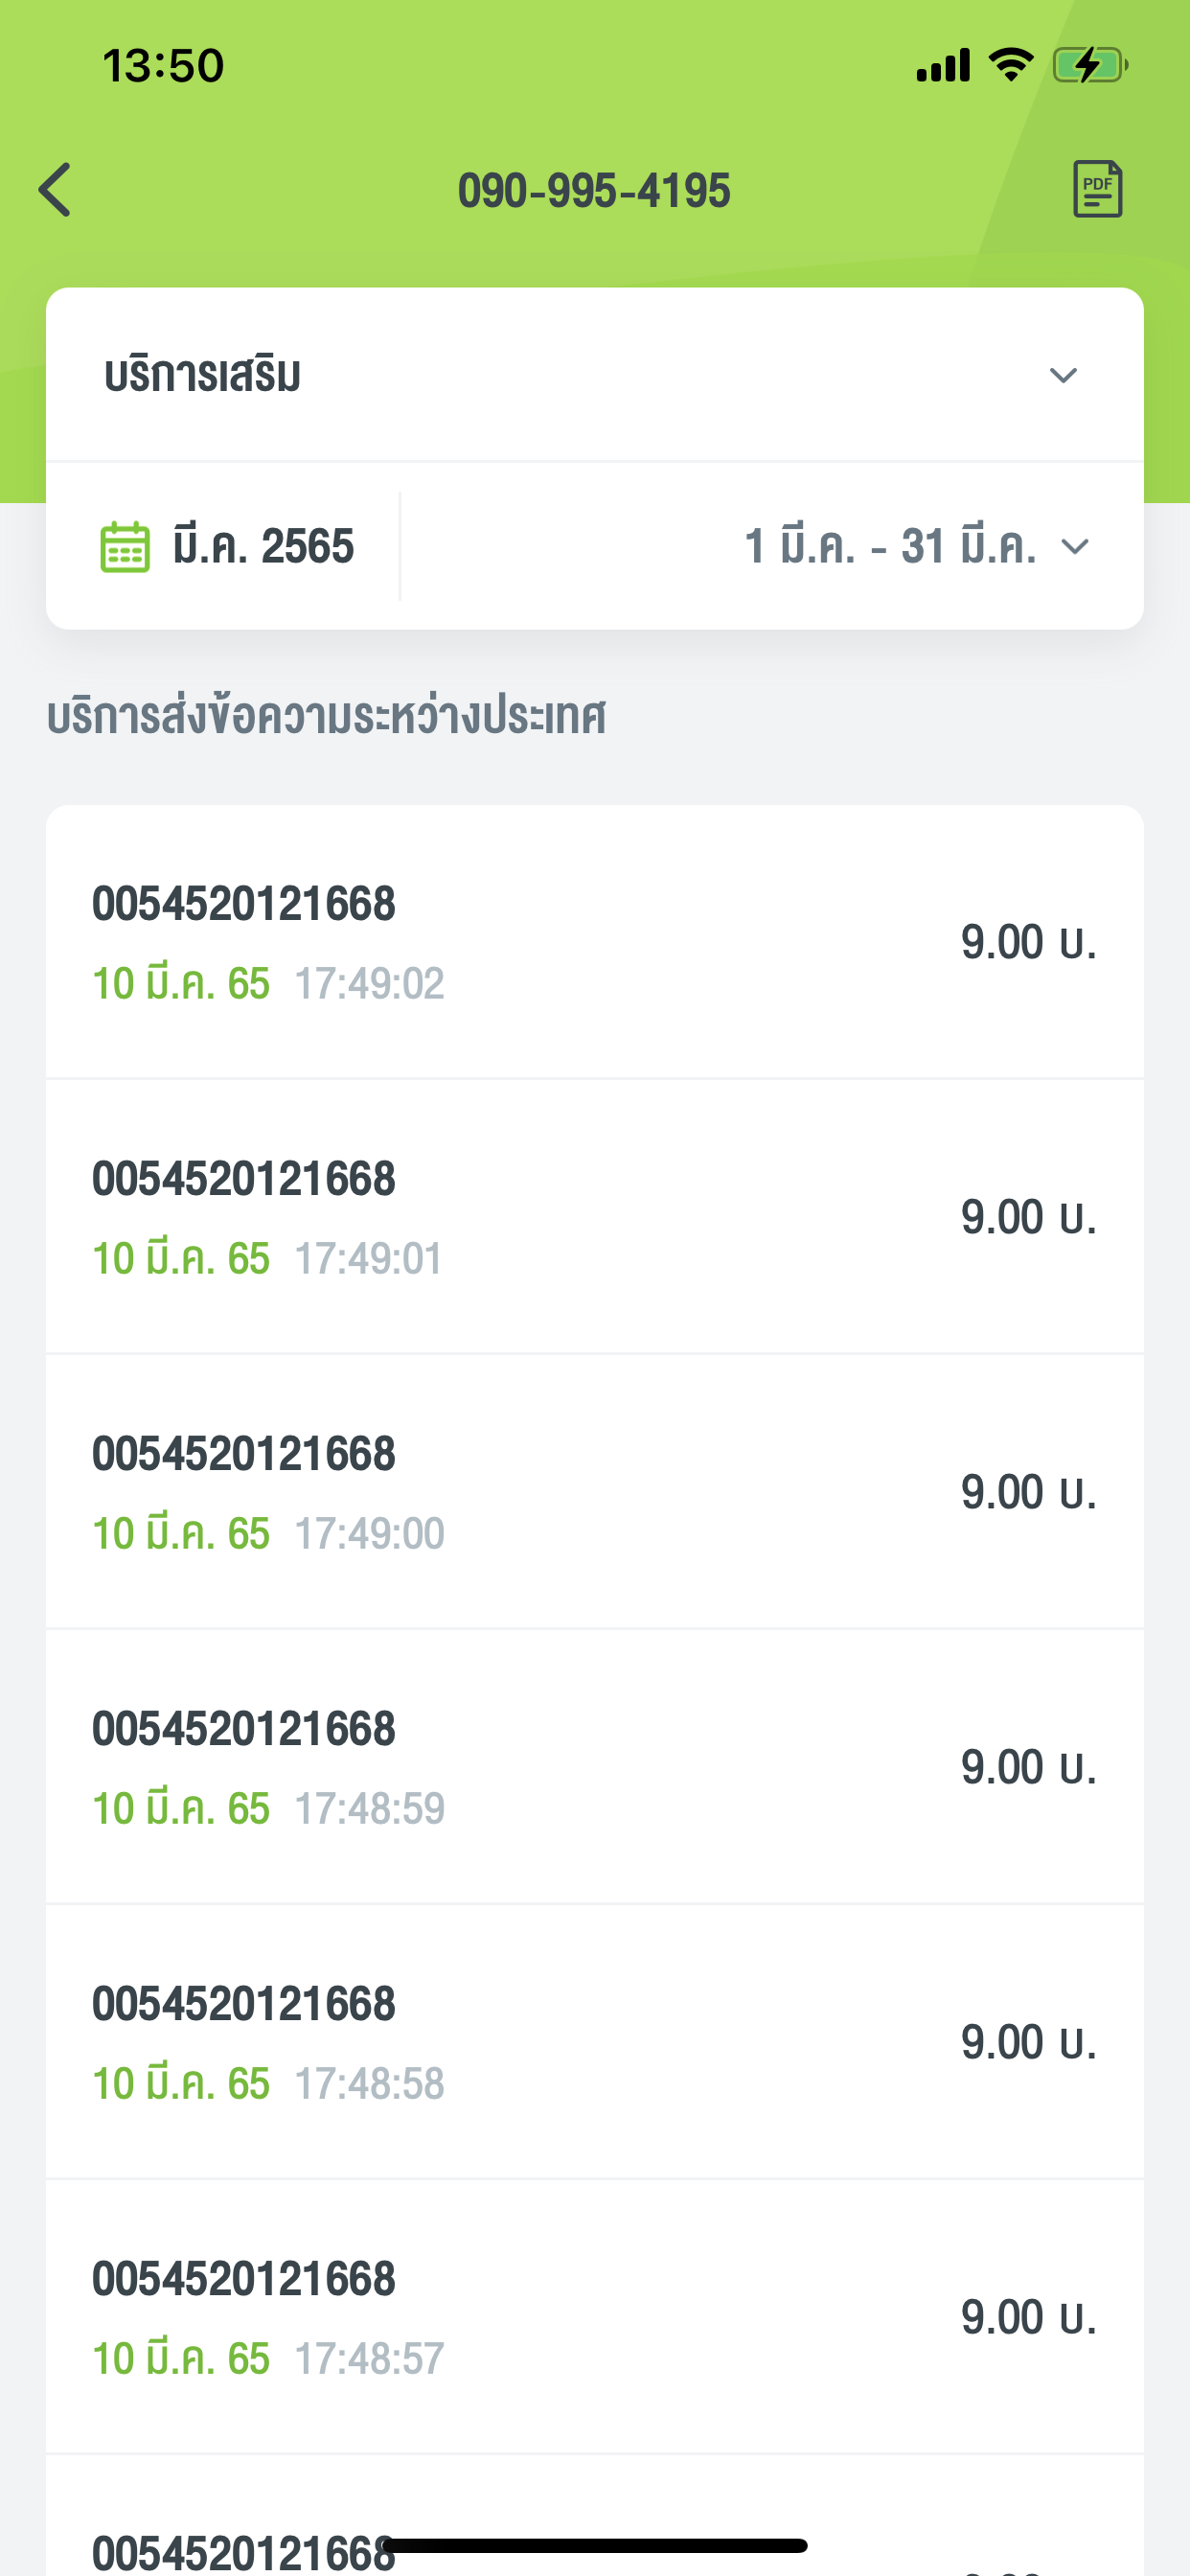Image resolution: width=1190 pixels, height=2576 pixels.
Task: Tap the green calendar icon
Action: 125,547
